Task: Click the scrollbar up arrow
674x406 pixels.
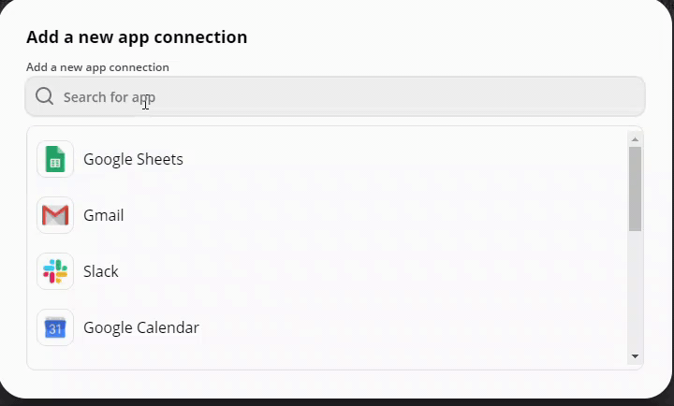Action: point(635,139)
